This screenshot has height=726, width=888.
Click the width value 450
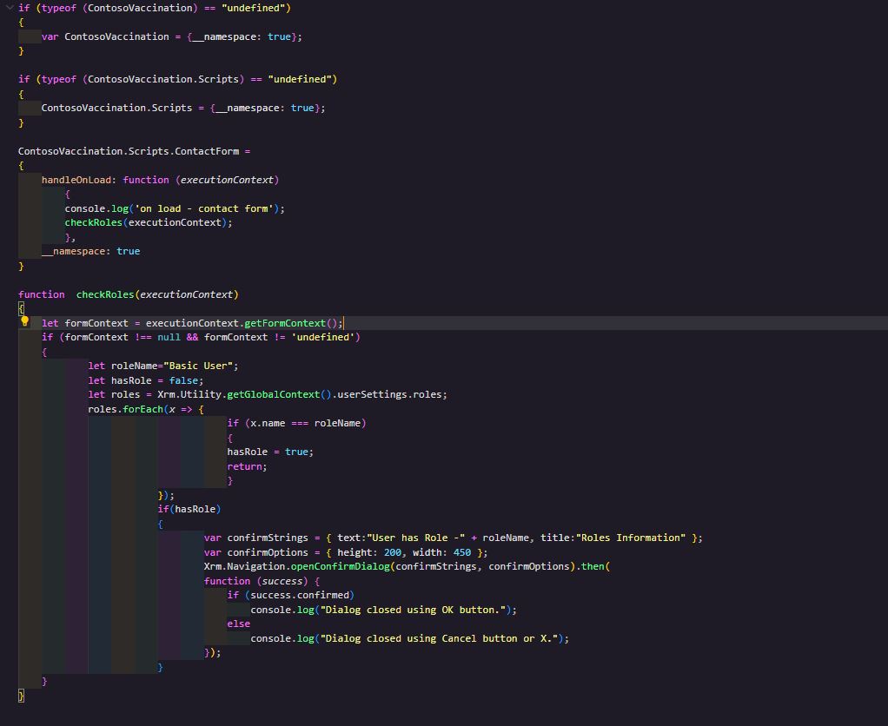tap(461, 552)
